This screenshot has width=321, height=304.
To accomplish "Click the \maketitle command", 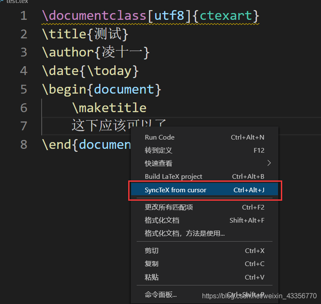I will (x=109, y=108).
